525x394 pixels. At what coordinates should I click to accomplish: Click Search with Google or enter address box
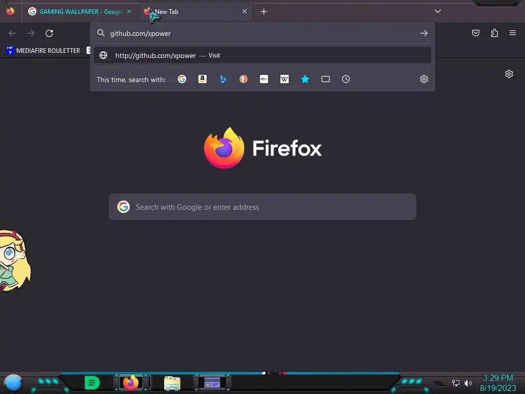point(262,207)
